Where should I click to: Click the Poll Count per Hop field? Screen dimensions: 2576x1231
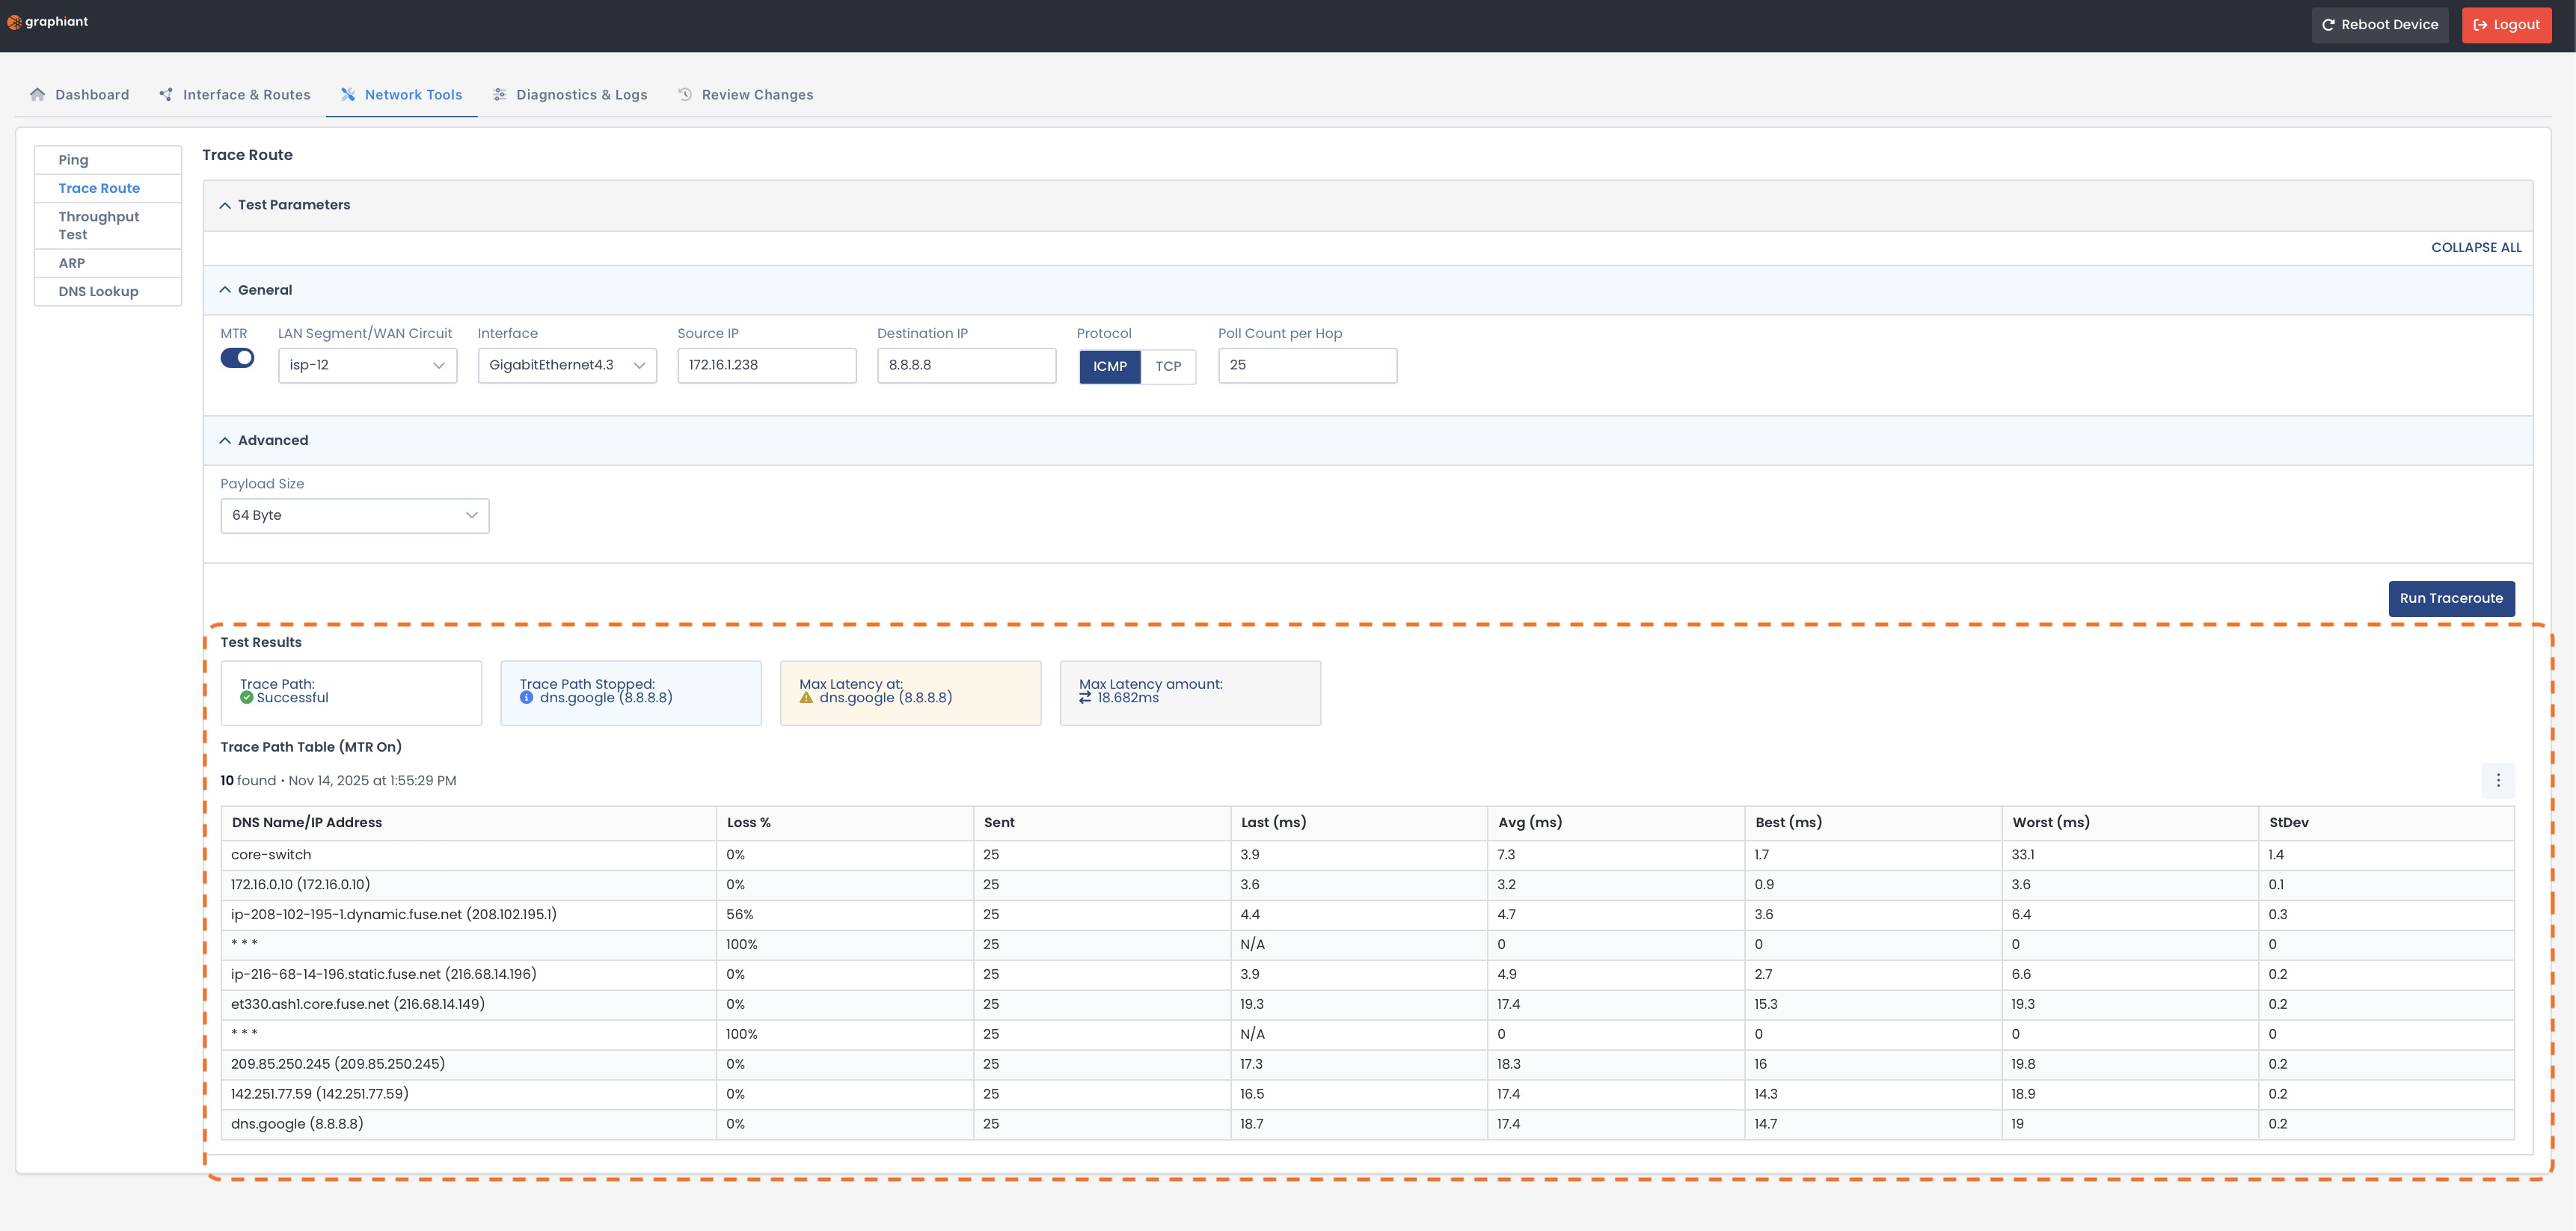pos(1307,365)
